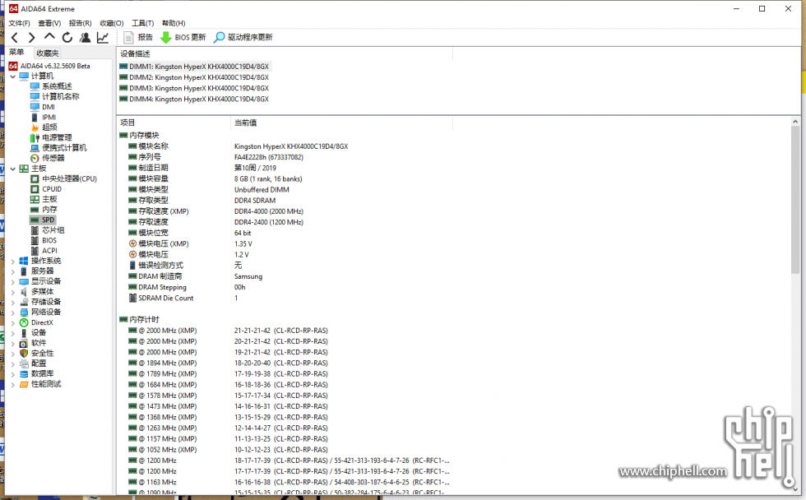Collapse the 计算机 tree node

13,76
